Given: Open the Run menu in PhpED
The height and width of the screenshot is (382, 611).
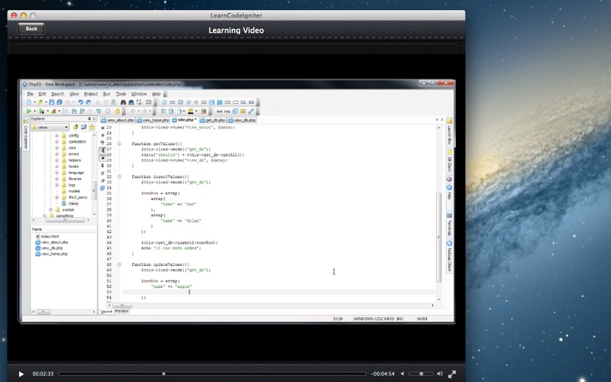Looking at the screenshot, I should [106, 94].
